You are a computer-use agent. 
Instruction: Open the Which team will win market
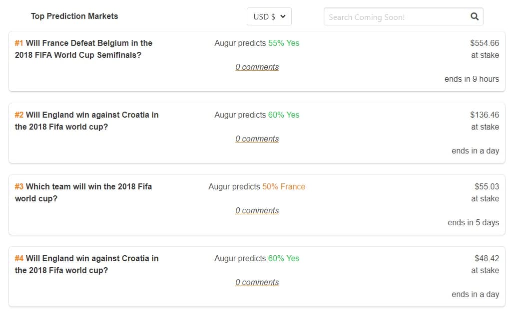pos(83,192)
